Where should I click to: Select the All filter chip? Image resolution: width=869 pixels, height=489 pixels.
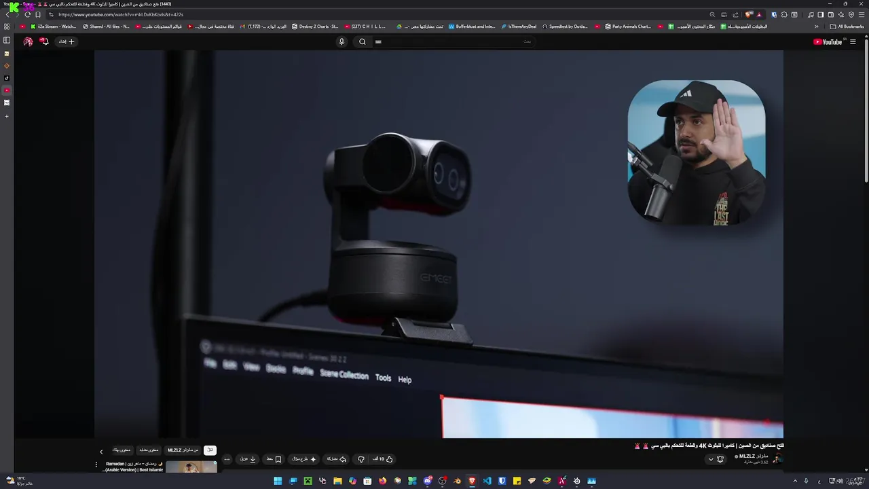click(210, 450)
